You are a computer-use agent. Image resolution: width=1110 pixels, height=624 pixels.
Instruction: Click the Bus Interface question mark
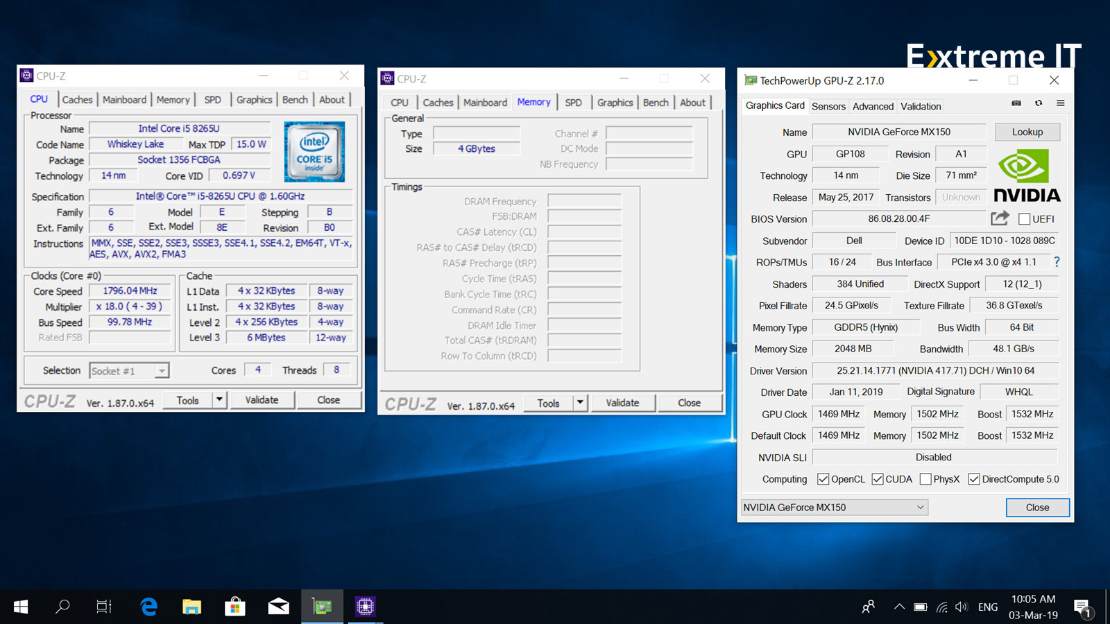pyautogui.click(x=1057, y=262)
